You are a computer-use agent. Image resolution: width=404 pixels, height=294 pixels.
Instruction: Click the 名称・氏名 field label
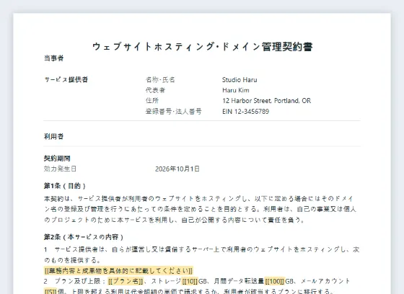click(160, 79)
